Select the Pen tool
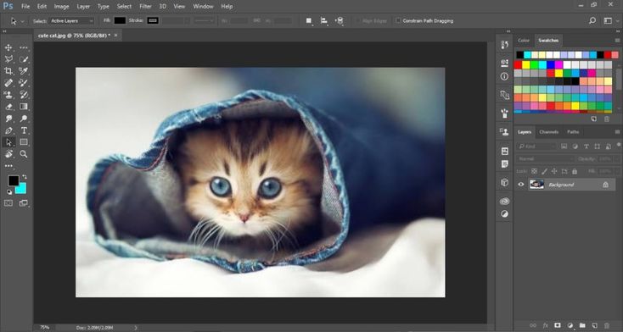The image size is (623, 332). 8,130
